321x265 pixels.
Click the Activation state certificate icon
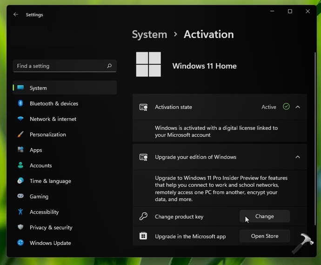[143, 107]
